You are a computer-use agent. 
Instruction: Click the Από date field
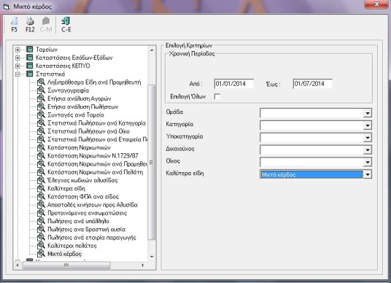pos(234,84)
